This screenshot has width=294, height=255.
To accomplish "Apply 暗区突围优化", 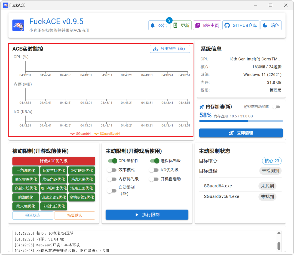I will [x=26, y=179].
